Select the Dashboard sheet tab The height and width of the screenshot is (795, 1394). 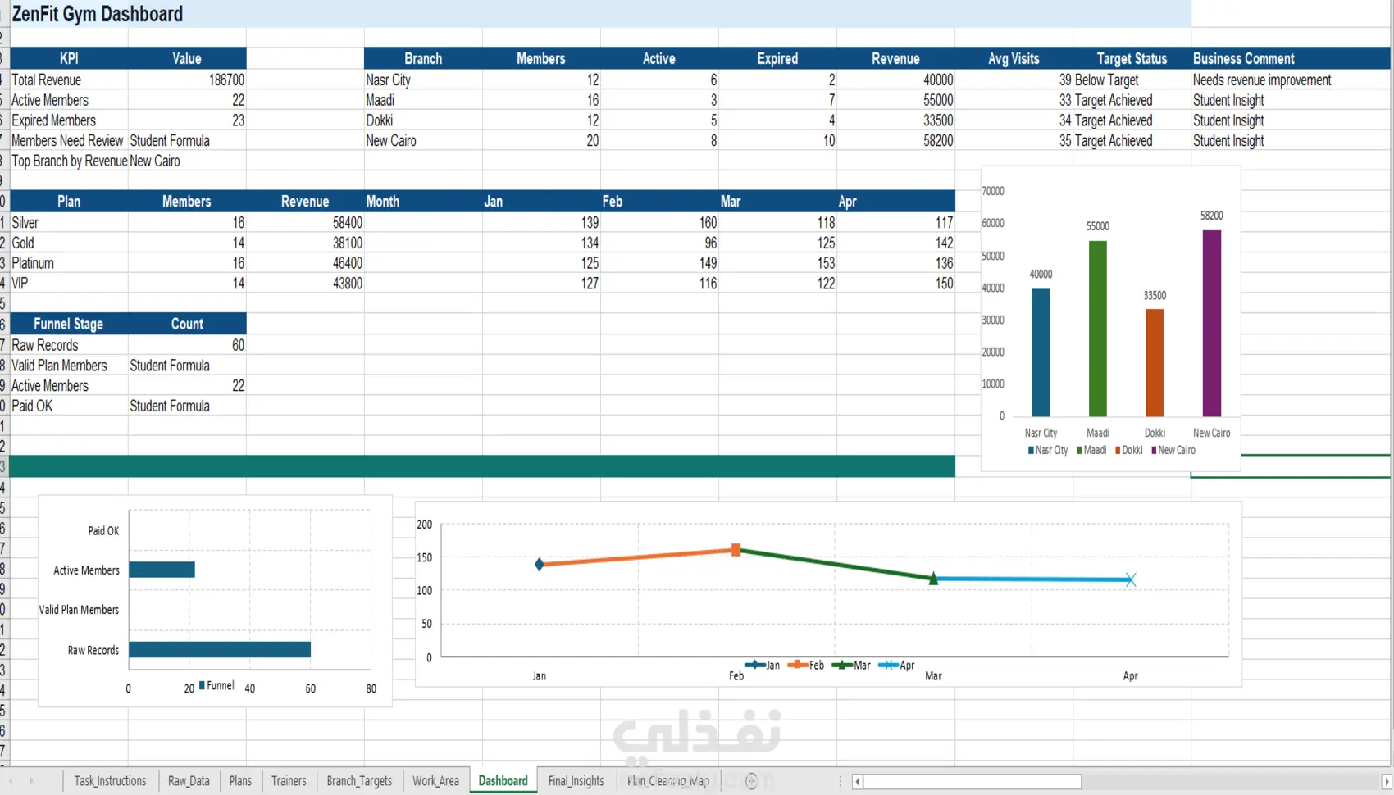[x=503, y=781]
